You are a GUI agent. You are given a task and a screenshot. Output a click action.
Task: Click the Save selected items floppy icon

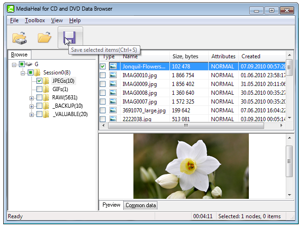point(70,38)
